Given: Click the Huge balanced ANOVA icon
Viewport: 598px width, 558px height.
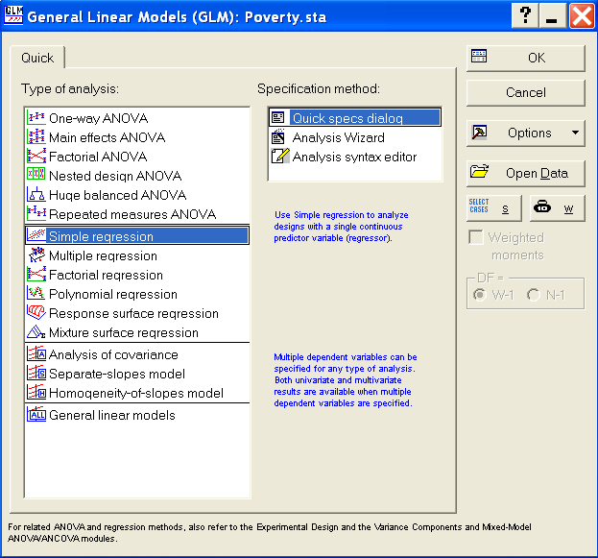Looking at the screenshot, I should 36,195.
